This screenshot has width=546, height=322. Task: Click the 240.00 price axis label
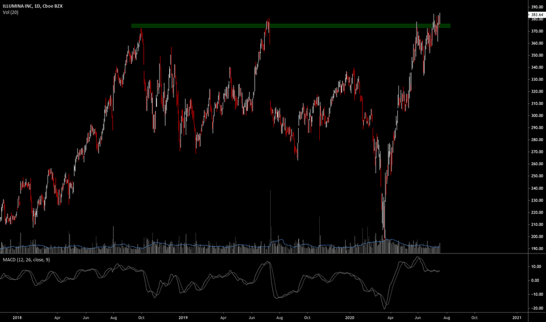537,189
